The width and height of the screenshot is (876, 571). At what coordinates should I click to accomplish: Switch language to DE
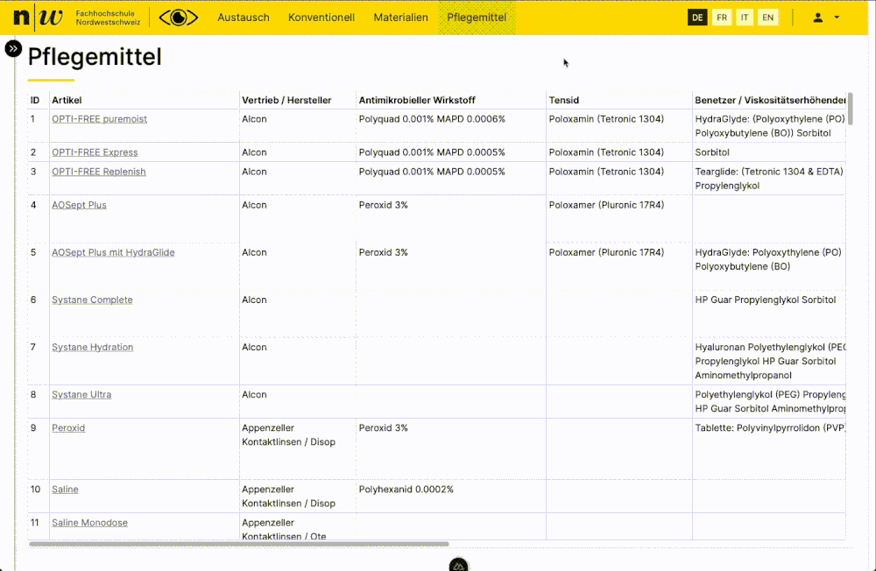click(697, 18)
